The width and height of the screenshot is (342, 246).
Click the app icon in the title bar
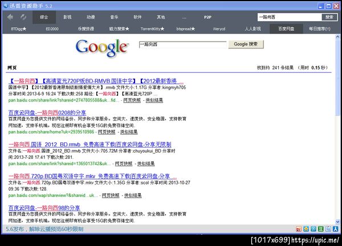point(6,6)
